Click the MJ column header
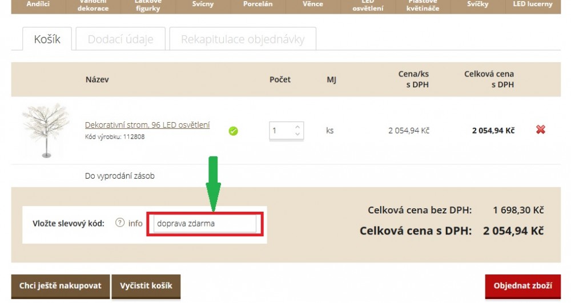 [331, 79]
